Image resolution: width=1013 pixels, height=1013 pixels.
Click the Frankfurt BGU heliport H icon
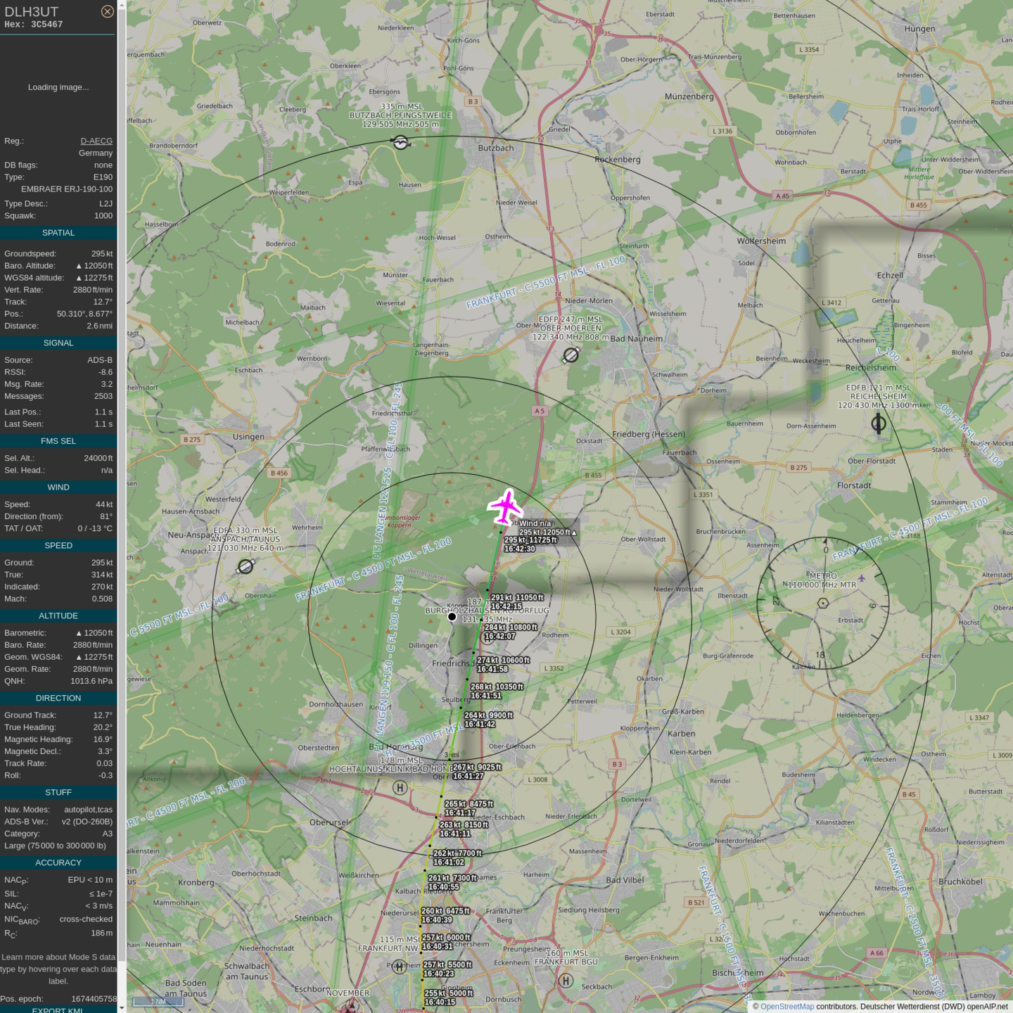[x=566, y=981]
